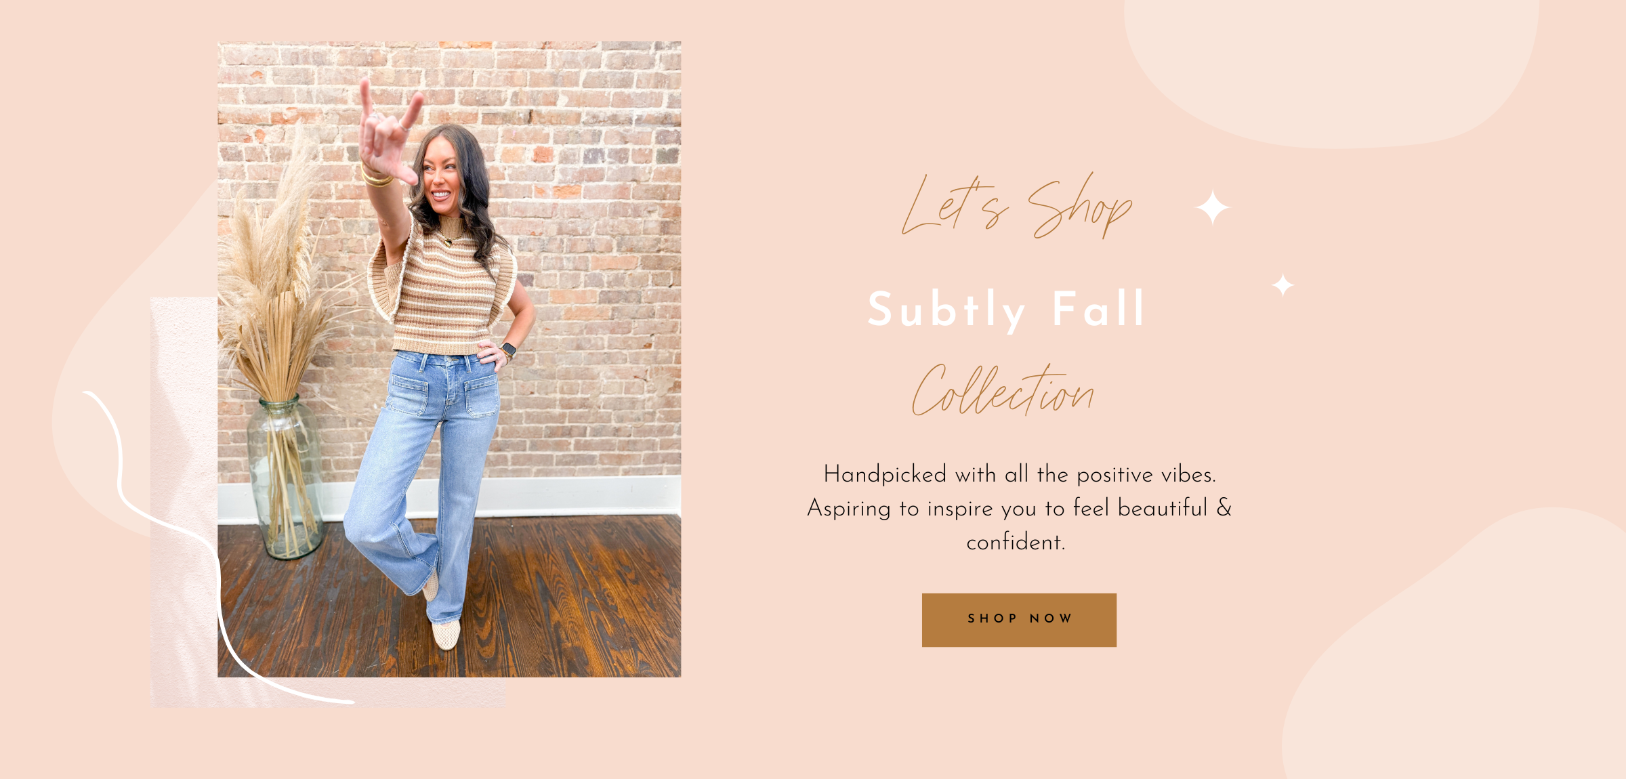Click the small white sparkle star icon
The width and height of the screenshot is (1626, 779).
[1283, 285]
